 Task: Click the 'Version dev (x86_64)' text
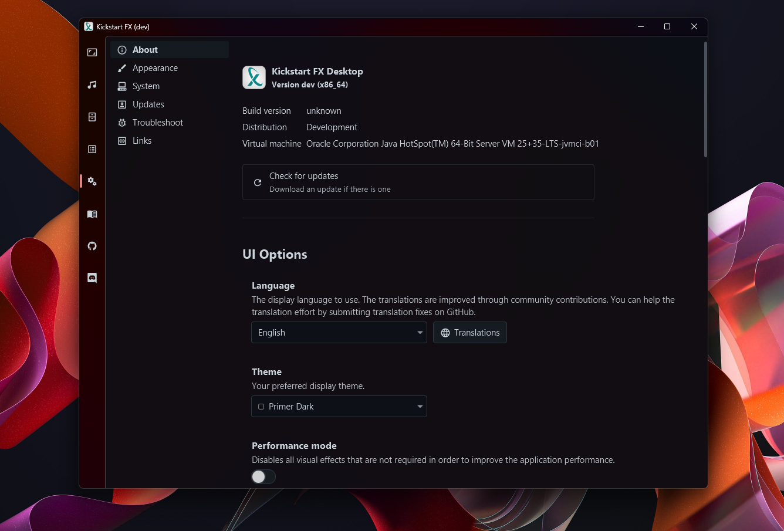[x=310, y=84]
